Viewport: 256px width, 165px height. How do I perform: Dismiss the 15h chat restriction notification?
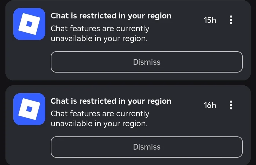(x=146, y=62)
